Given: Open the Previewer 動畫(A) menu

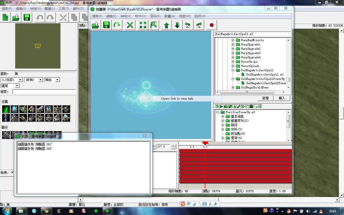Looking at the screenshot, I should [x=170, y=16].
